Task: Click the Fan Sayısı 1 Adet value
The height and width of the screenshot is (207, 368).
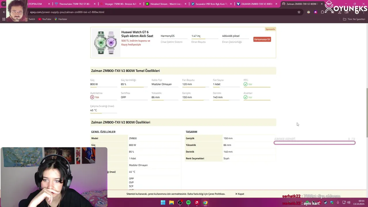Action: (216, 84)
